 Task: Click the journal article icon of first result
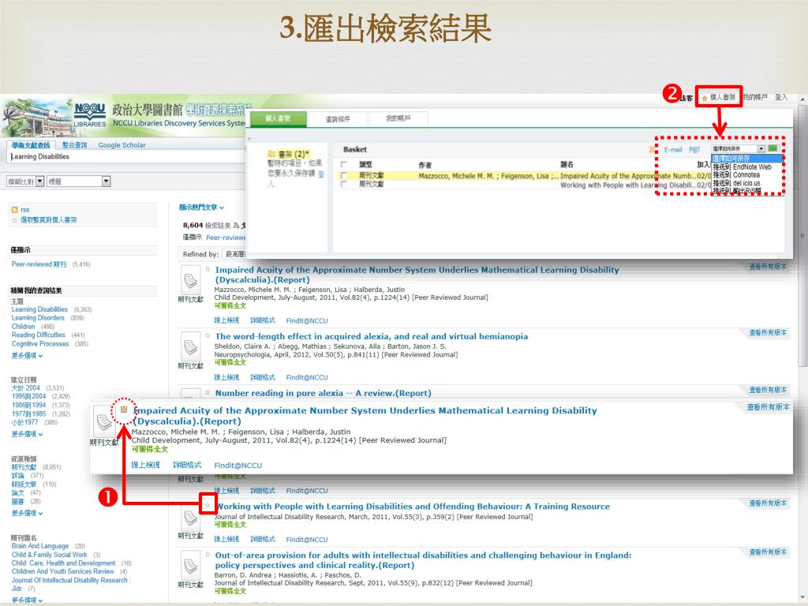click(x=189, y=281)
